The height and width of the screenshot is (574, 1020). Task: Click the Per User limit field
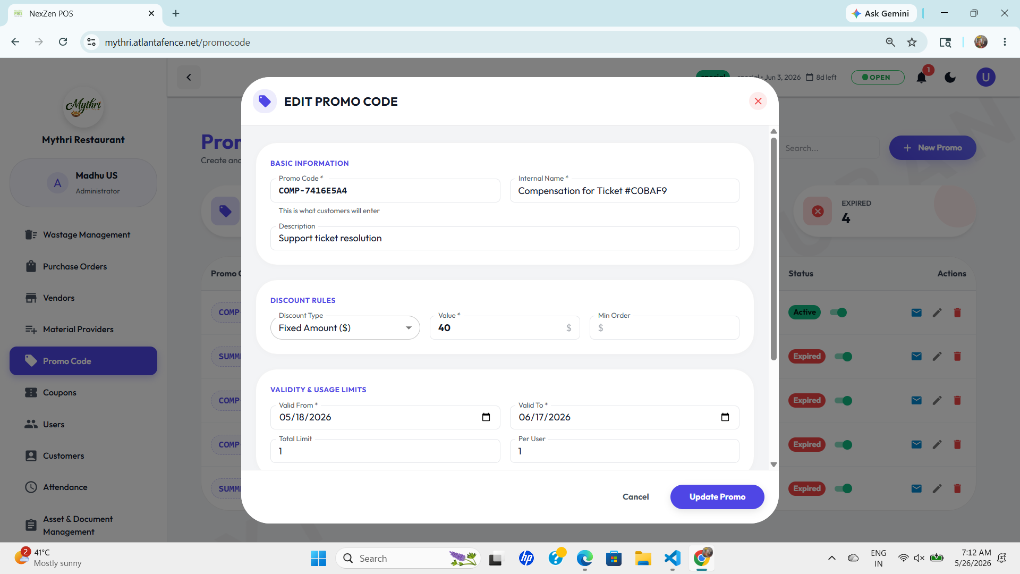[x=624, y=451]
